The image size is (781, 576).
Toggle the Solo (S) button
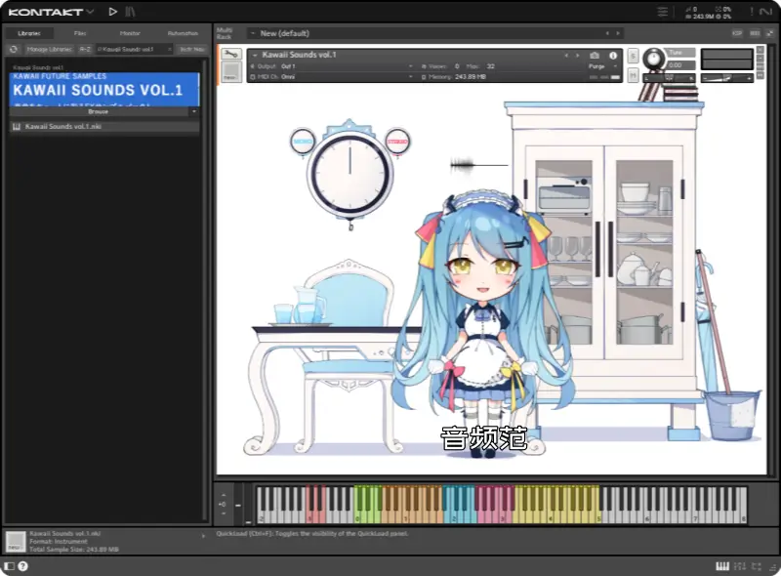pos(633,56)
